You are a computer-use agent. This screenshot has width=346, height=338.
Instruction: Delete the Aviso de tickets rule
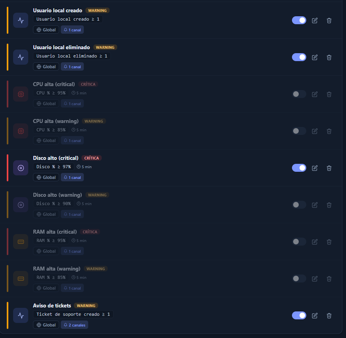329,316
